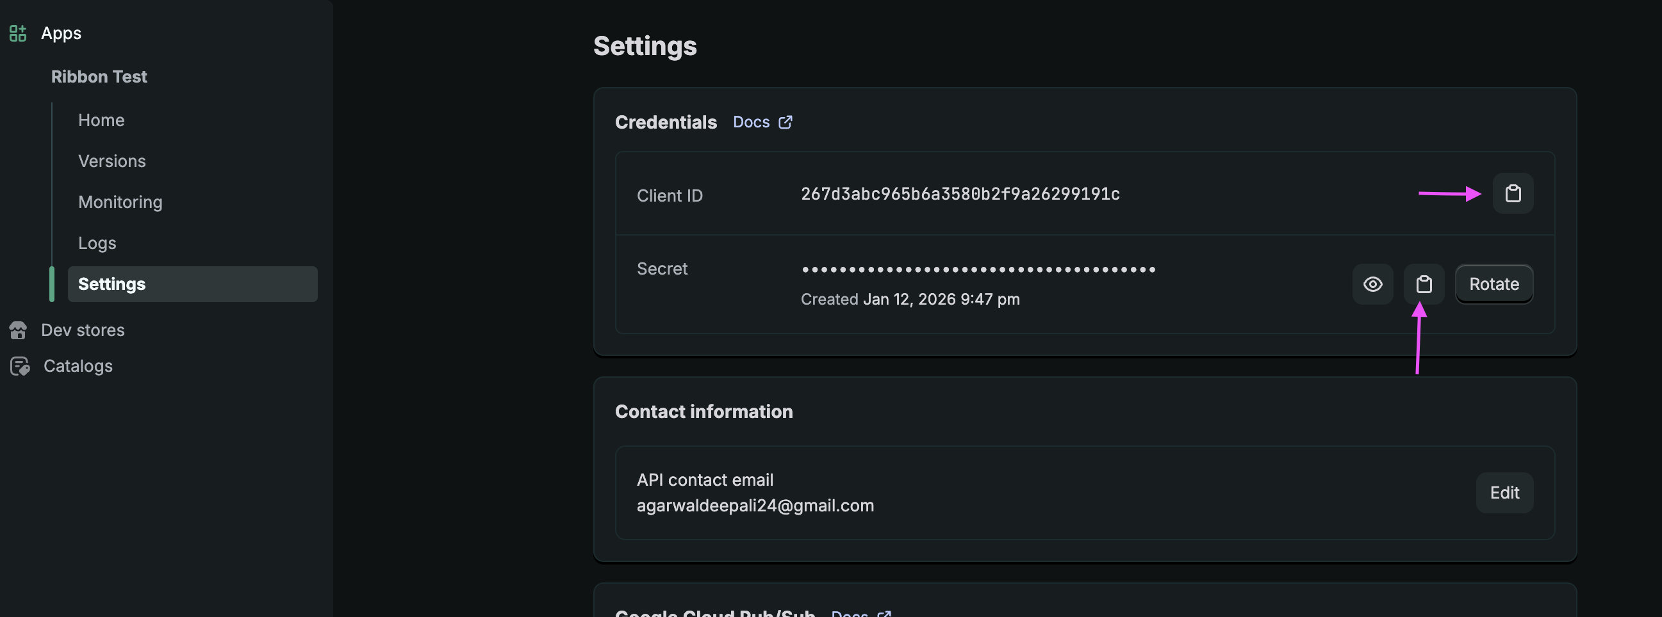Image resolution: width=1662 pixels, height=617 pixels.
Task: Open the Google Cloud Pub/Sub Docs link
Action: [850, 613]
